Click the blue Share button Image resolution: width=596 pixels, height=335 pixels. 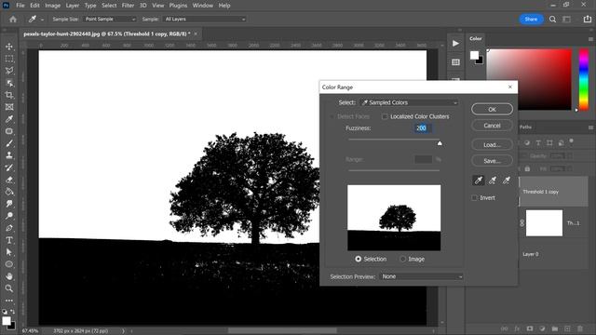click(x=531, y=19)
